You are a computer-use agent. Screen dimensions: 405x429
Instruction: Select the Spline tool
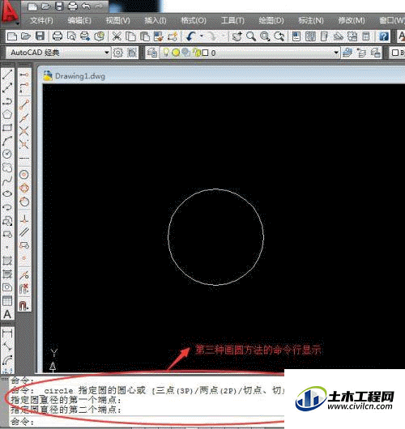point(7,181)
